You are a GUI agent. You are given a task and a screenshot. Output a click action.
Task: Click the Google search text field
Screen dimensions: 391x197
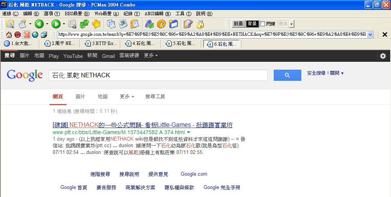[x=158, y=75]
